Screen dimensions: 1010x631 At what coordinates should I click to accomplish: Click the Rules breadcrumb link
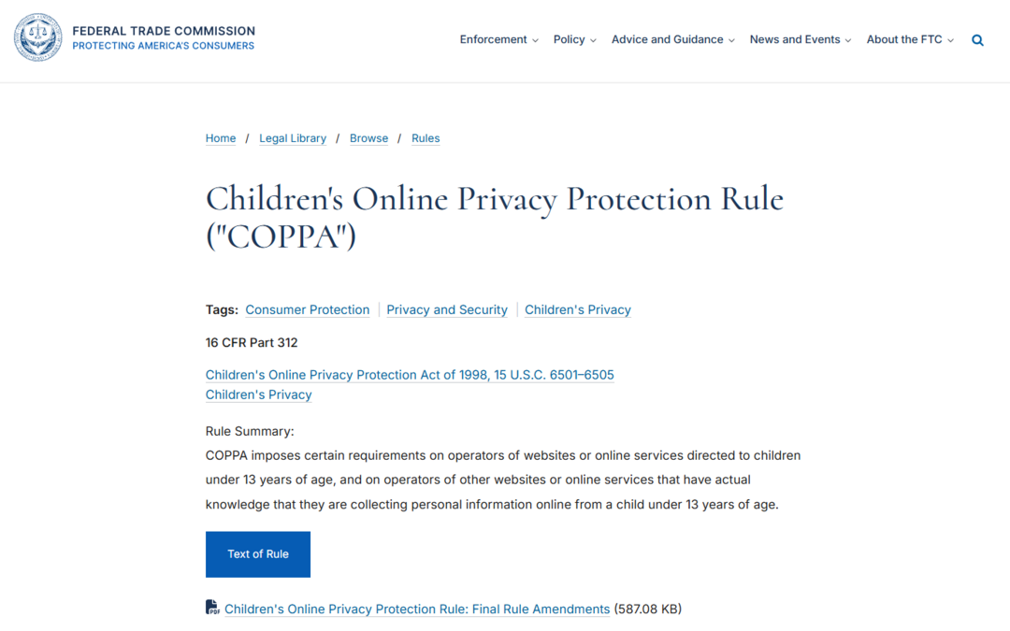[426, 138]
